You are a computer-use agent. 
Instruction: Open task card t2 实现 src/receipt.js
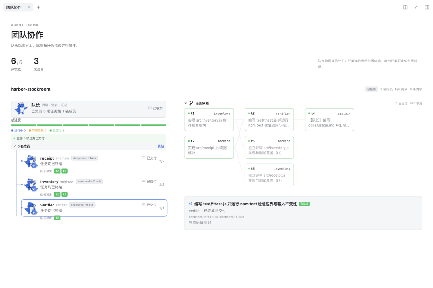209,147
